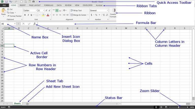This screenshot has height=109, width=195.
Task: Switch to the VIEW tab
Action: [77, 5]
